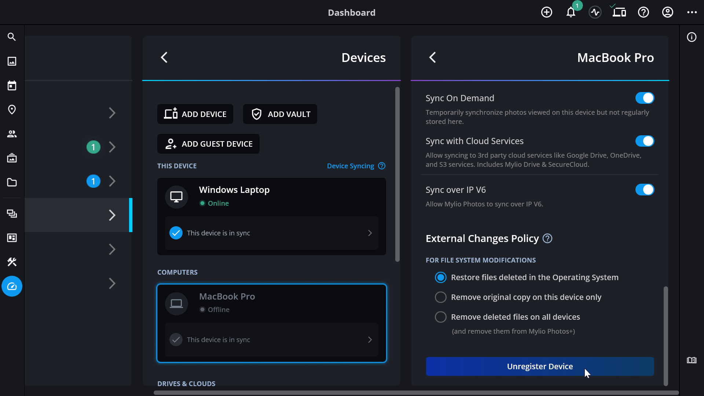Open the more options ellipsis menu
This screenshot has height=396, width=704.
(692, 12)
